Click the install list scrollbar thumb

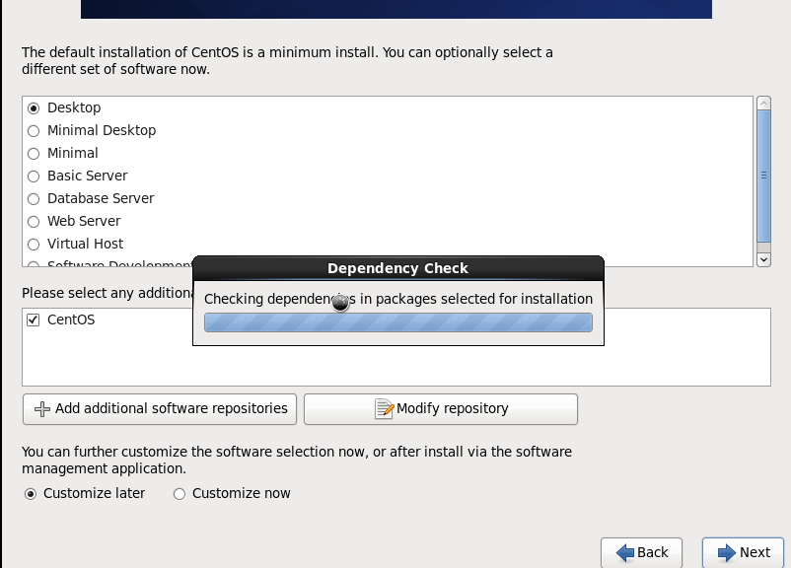coord(763,177)
